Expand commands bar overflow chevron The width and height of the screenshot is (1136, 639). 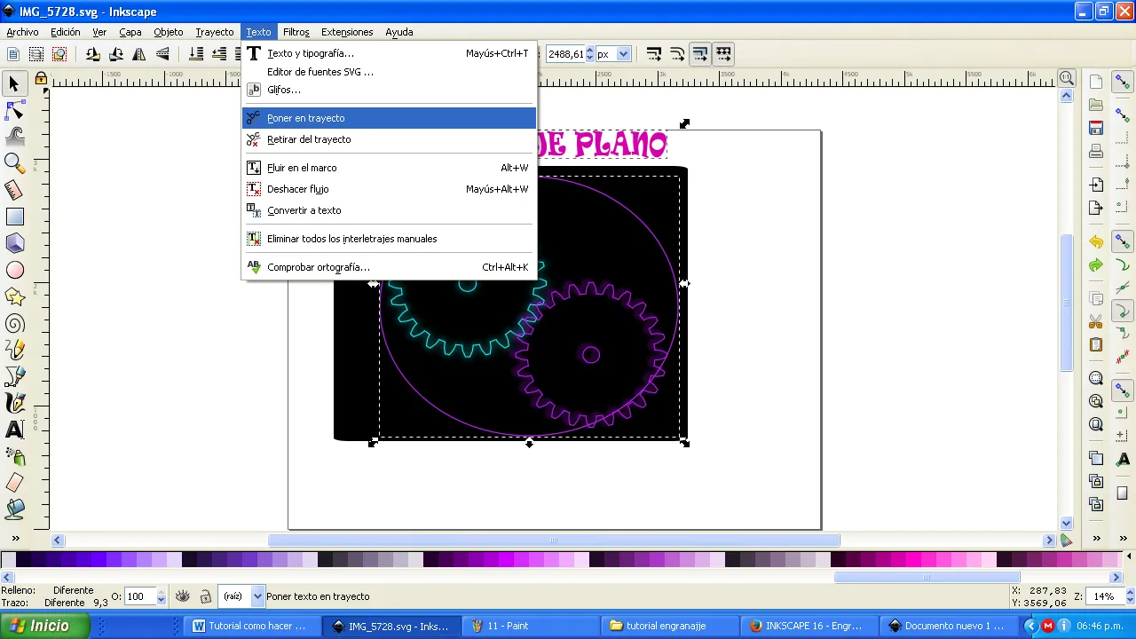click(x=1096, y=539)
